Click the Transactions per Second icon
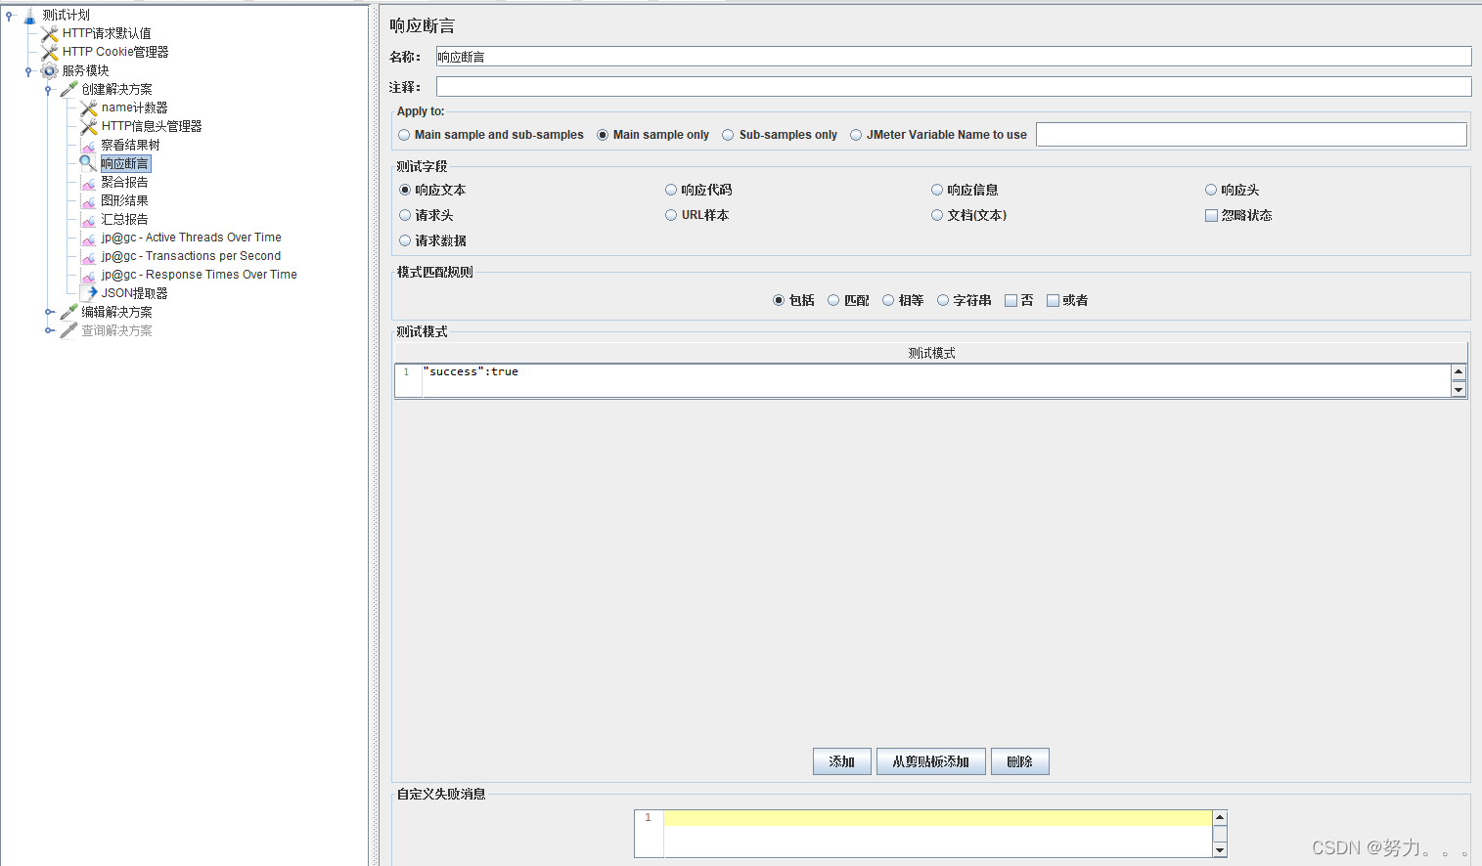 (x=89, y=257)
